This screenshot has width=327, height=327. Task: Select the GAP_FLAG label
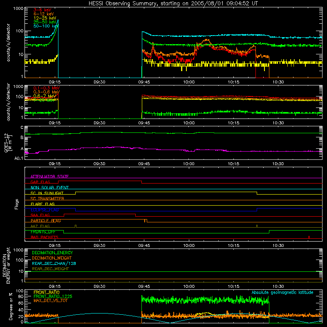coord(40,182)
